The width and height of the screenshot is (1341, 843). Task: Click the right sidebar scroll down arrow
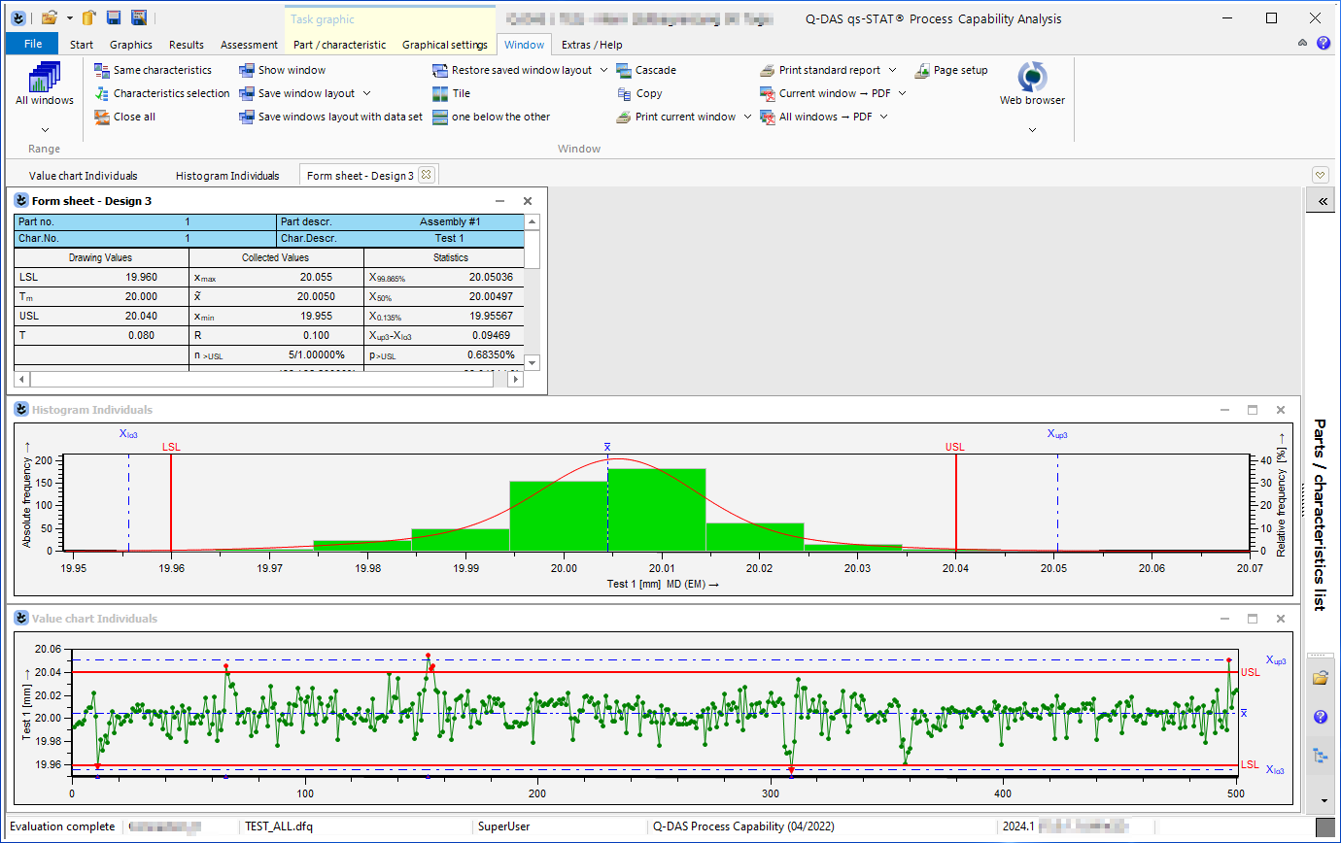pos(1323,801)
